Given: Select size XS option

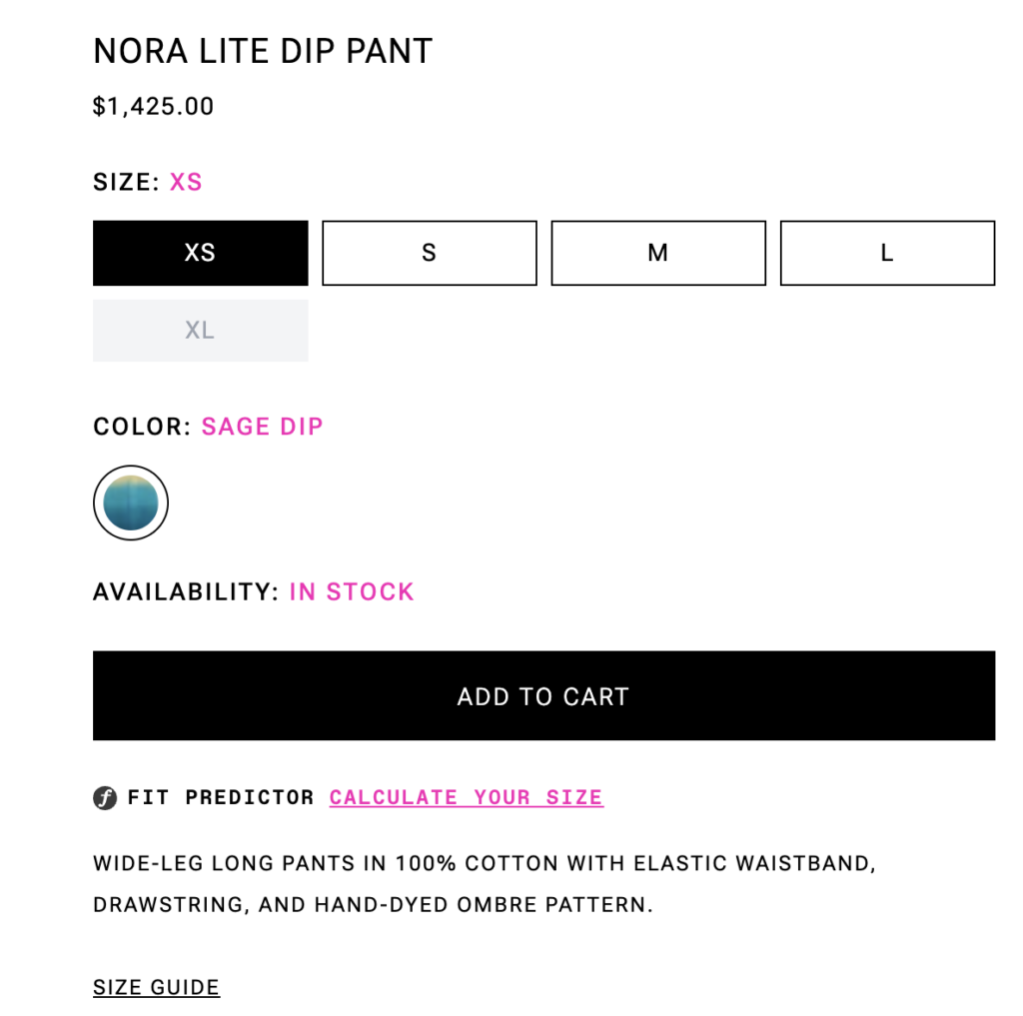Looking at the screenshot, I should (200, 253).
